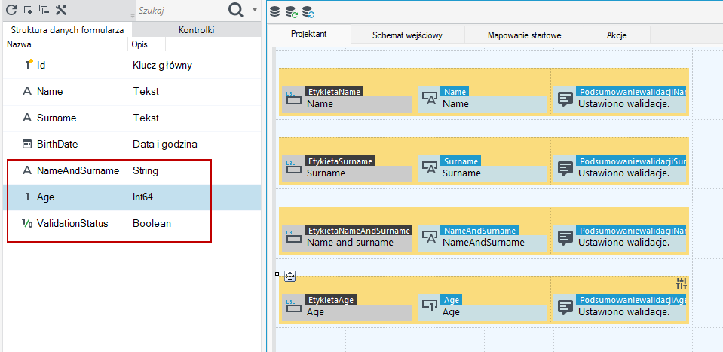The image size is (723, 352).
Task: Select the PodsumowaniewalidacjiAge validation control
Action: (620, 308)
